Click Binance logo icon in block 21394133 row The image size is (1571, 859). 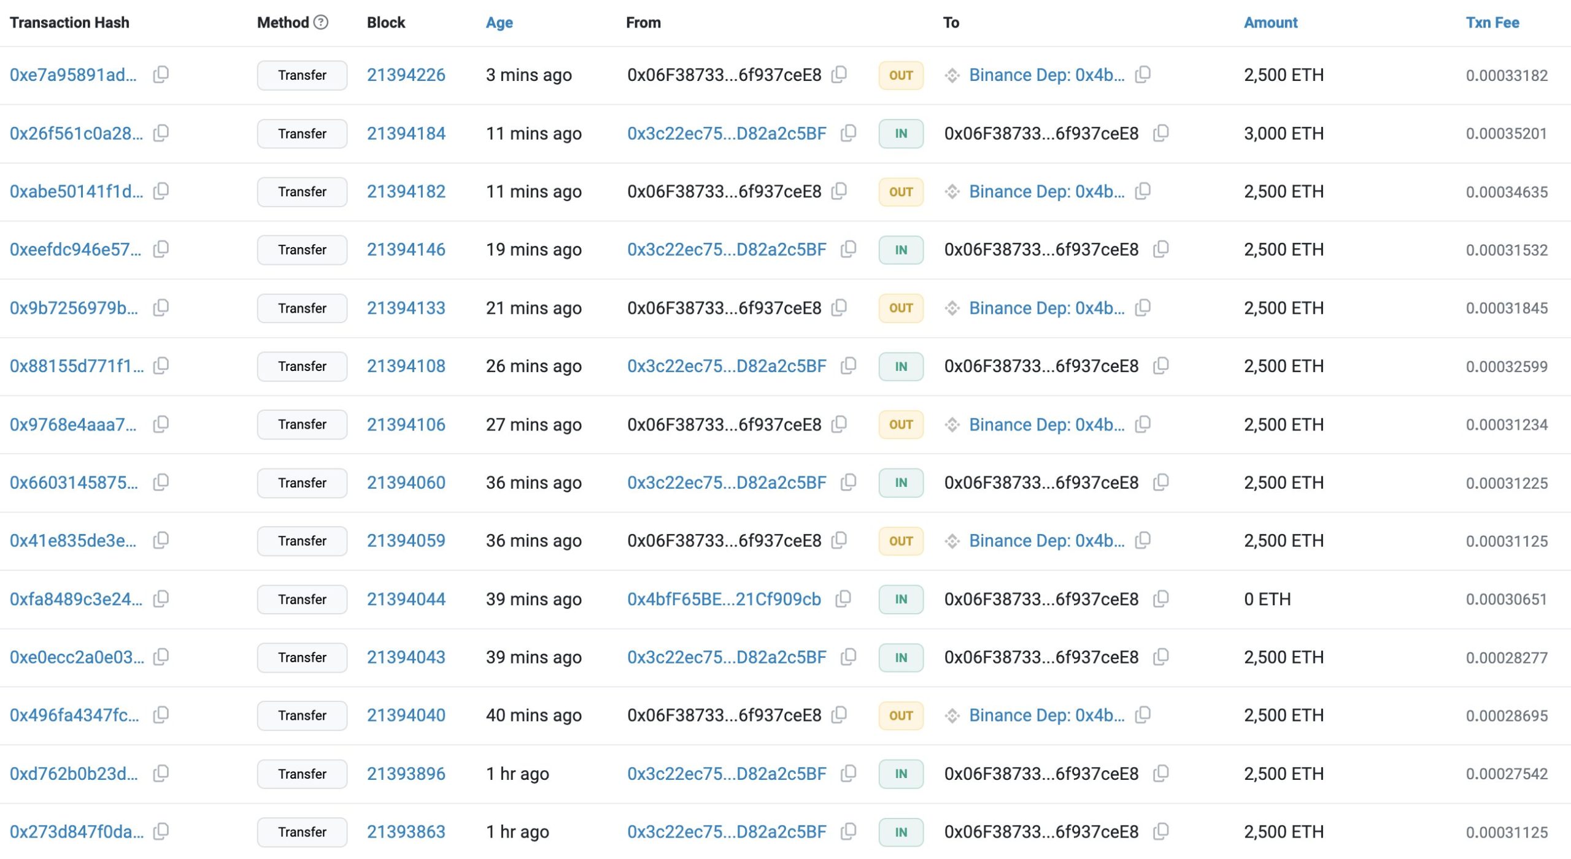(x=952, y=308)
